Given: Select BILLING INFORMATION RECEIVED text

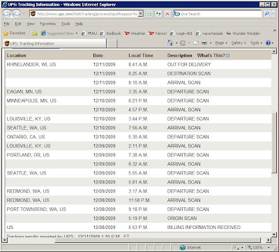Looking at the screenshot, I should [x=204, y=228].
